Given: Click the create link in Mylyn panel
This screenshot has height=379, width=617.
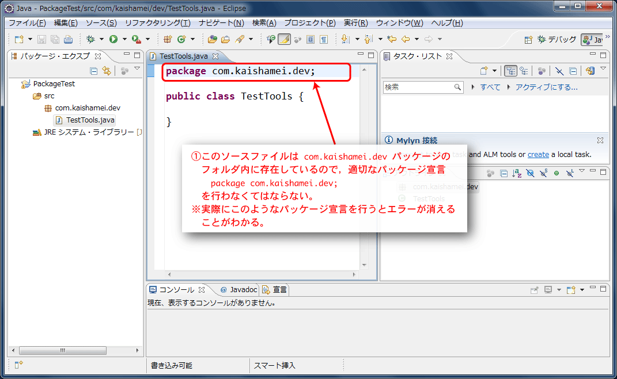Looking at the screenshot, I should coord(538,154).
